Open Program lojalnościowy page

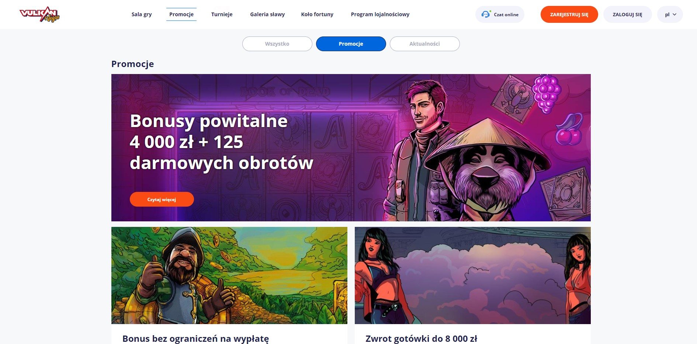380,14
